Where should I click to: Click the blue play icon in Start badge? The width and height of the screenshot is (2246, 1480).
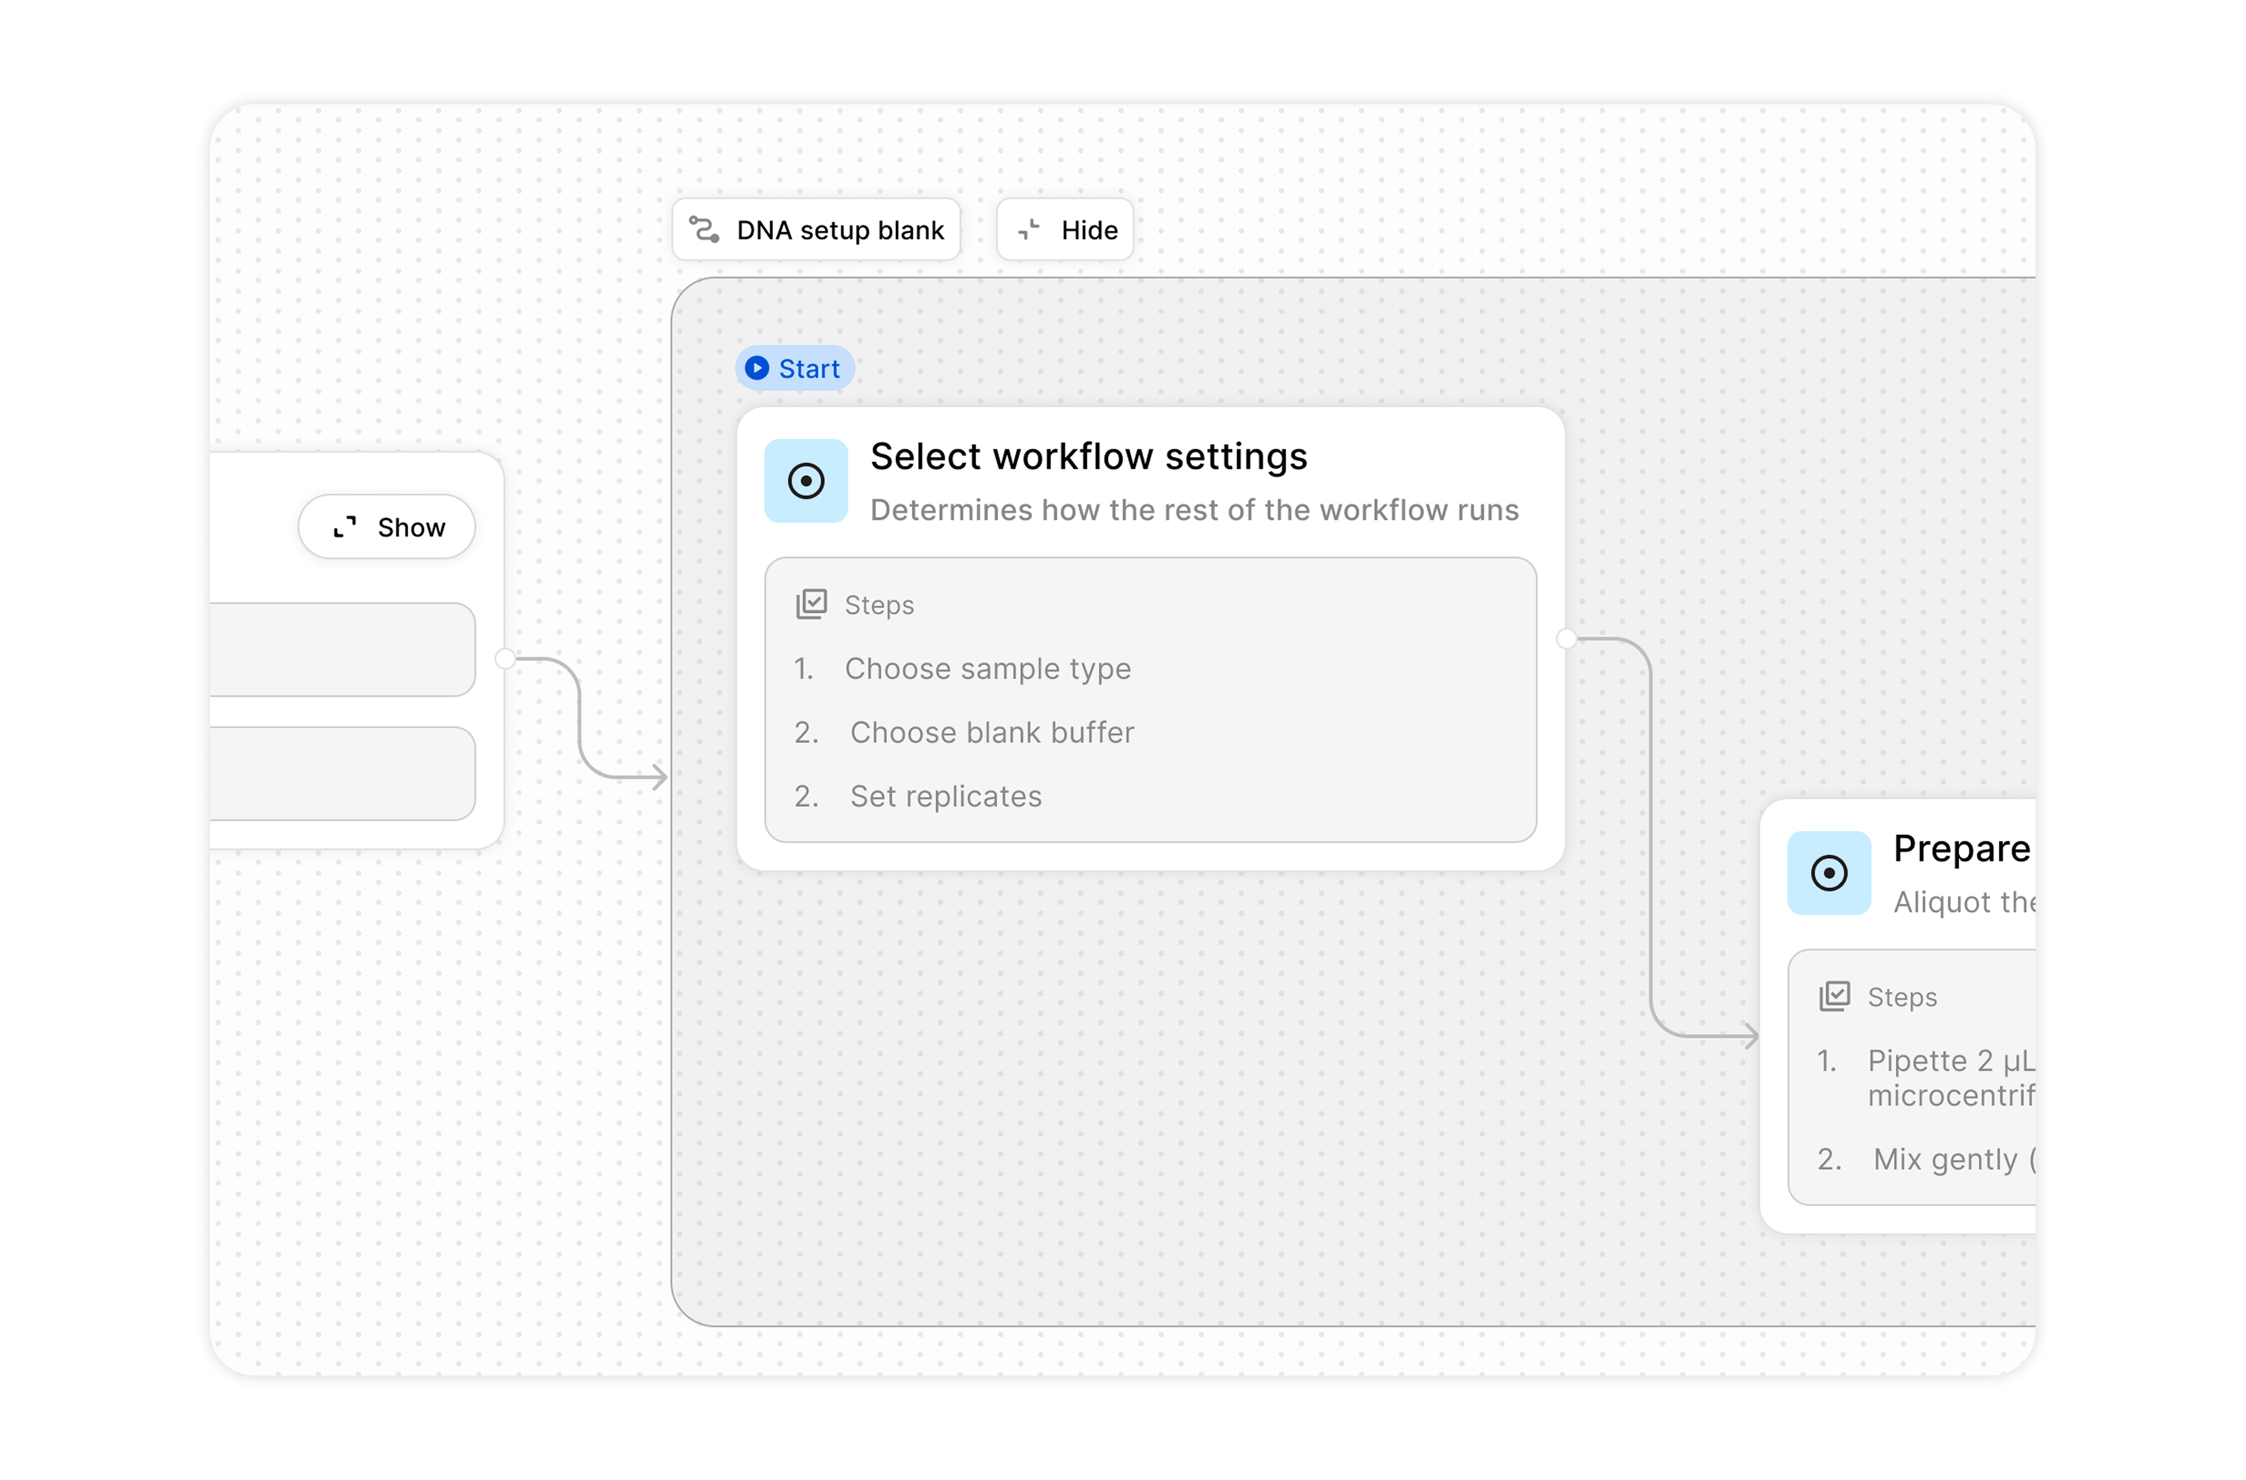point(757,368)
